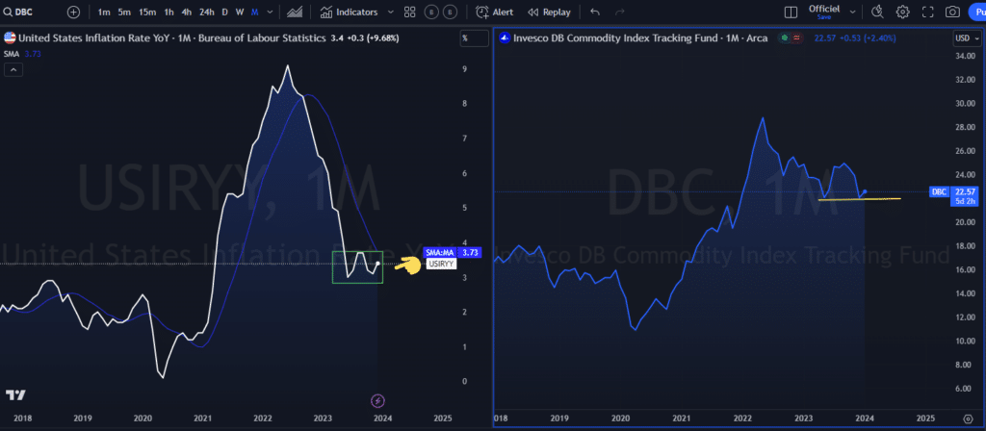
Task: Click the Invesco DB Commodity Index Tracking Fund title
Action: pos(616,38)
